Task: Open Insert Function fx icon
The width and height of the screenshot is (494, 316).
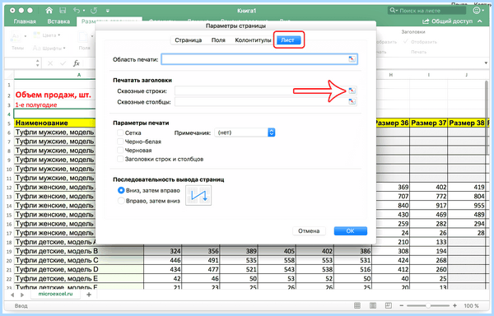Action: 77,63
